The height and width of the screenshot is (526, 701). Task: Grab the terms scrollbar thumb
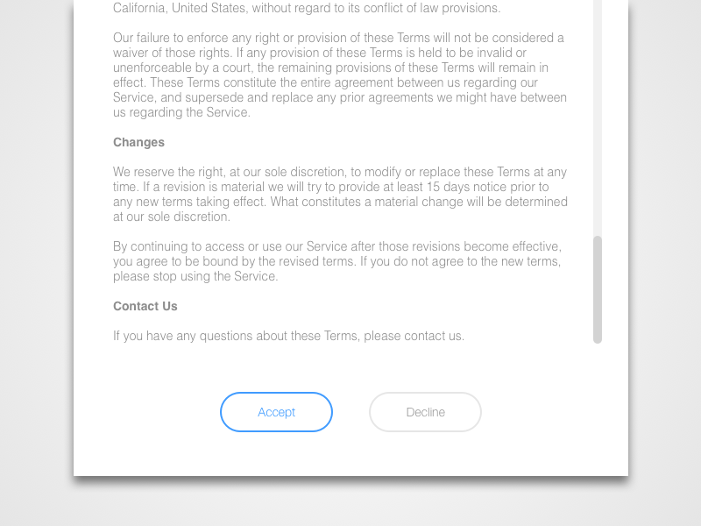[x=598, y=289]
